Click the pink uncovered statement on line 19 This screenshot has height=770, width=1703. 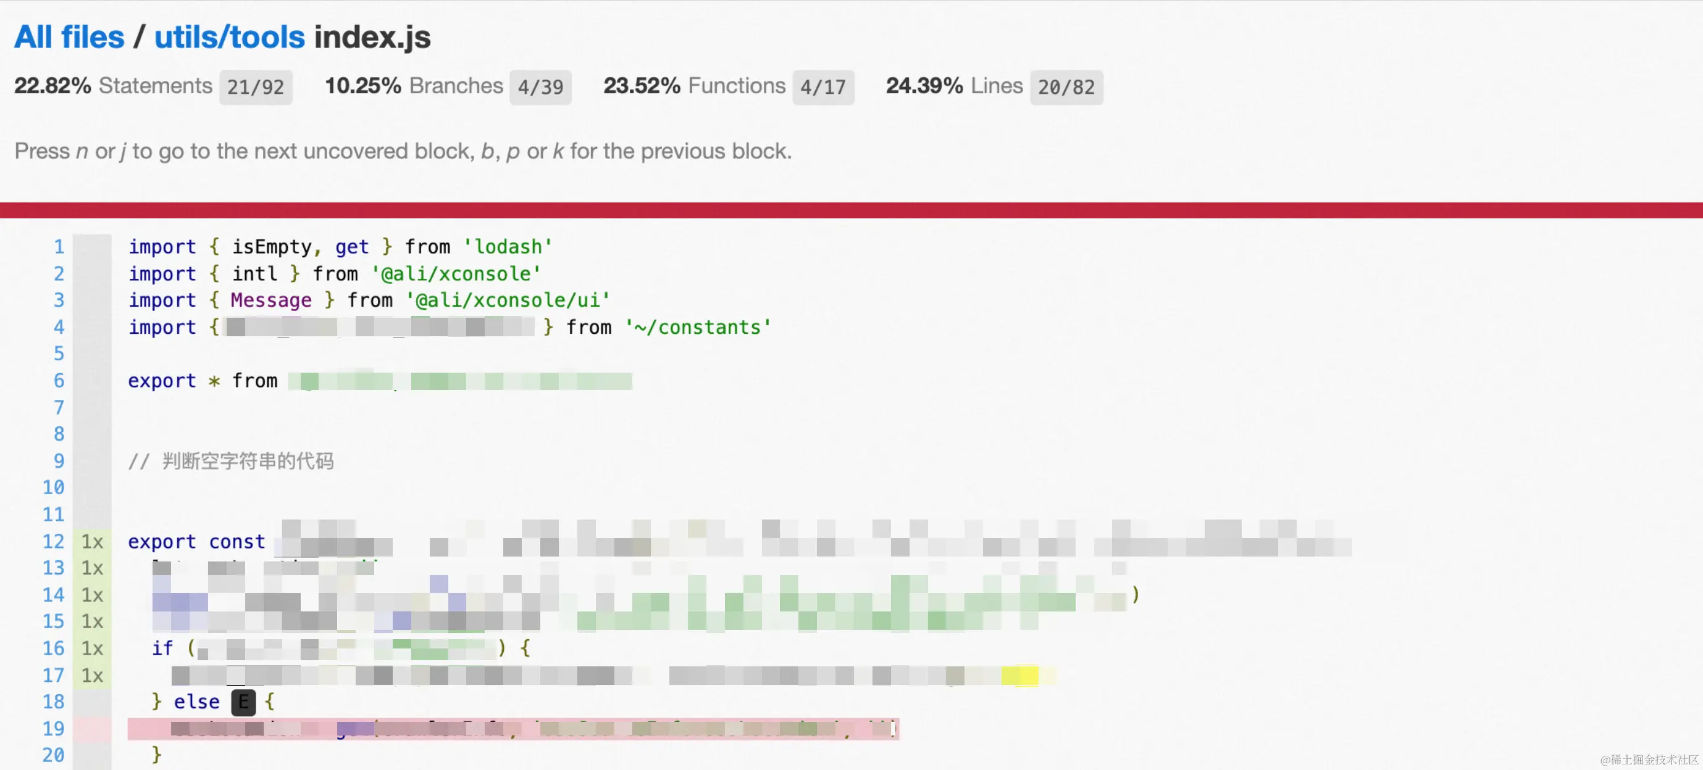513,729
